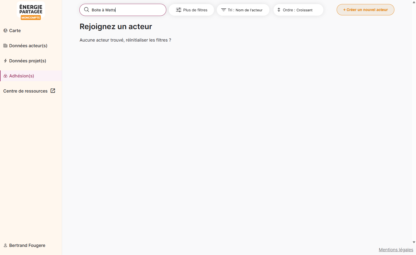416x255 pixels.
Task: Open the Ordre : Croissant dropdown
Action: (298, 10)
